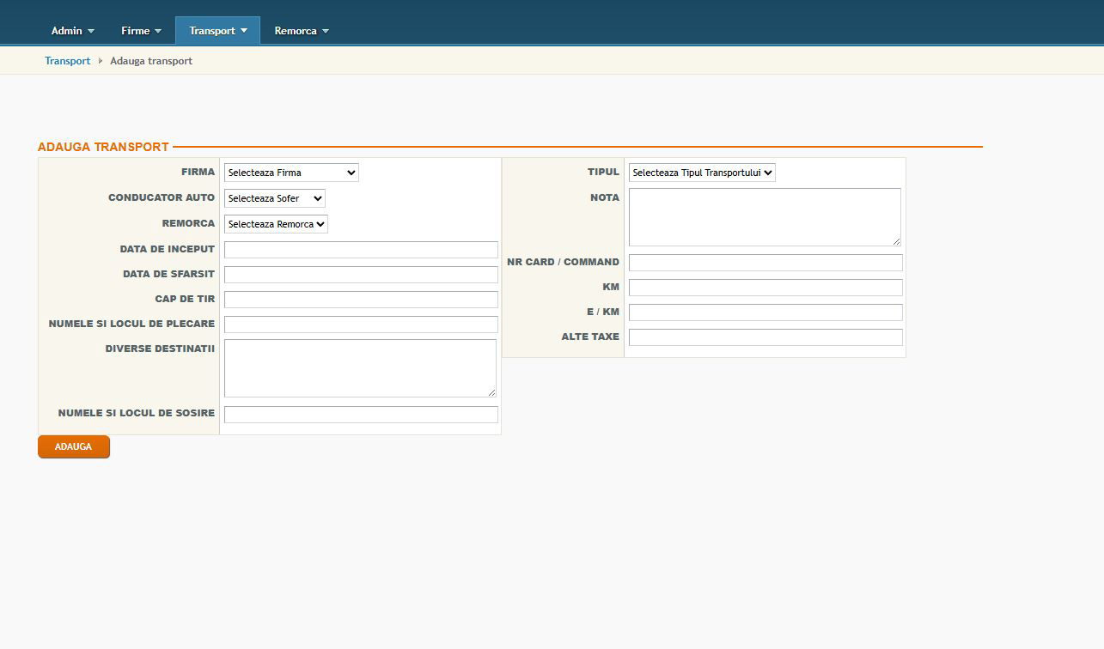Screen dimensions: 1104x649
Task: Open the Firme menu
Action: (x=141, y=31)
